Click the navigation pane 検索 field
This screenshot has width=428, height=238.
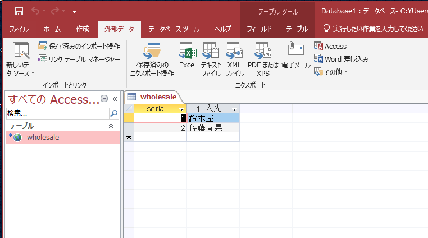pyautogui.click(x=56, y=113)
